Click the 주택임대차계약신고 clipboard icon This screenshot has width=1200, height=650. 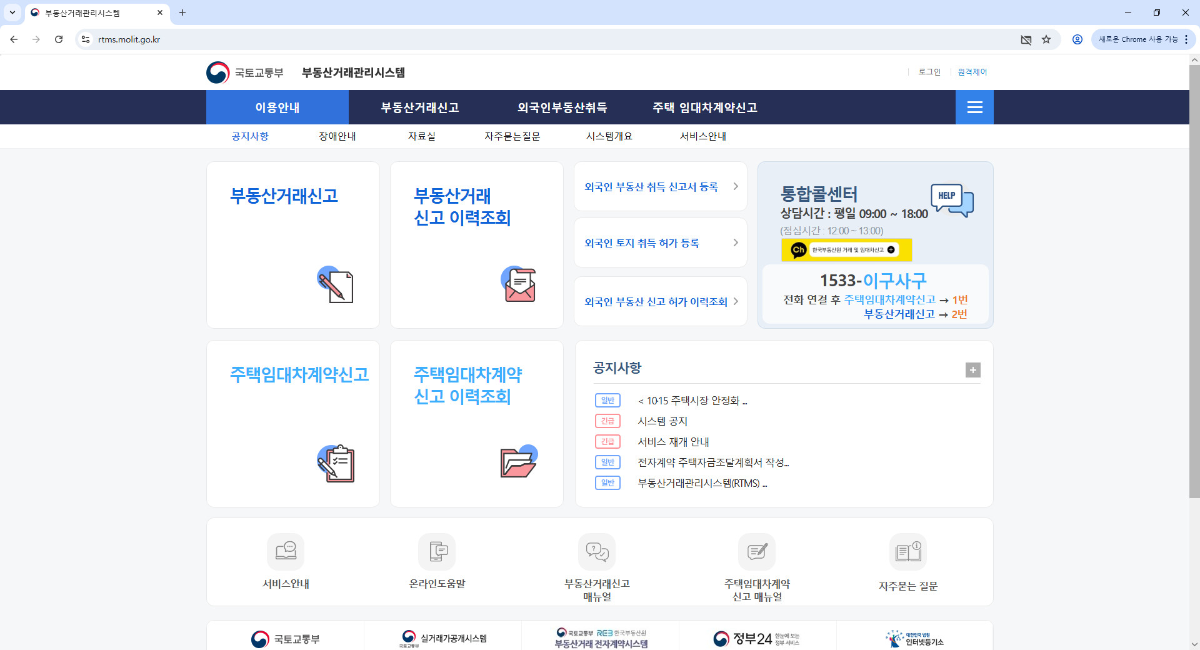pyautogui.click(x=336, y=463)
